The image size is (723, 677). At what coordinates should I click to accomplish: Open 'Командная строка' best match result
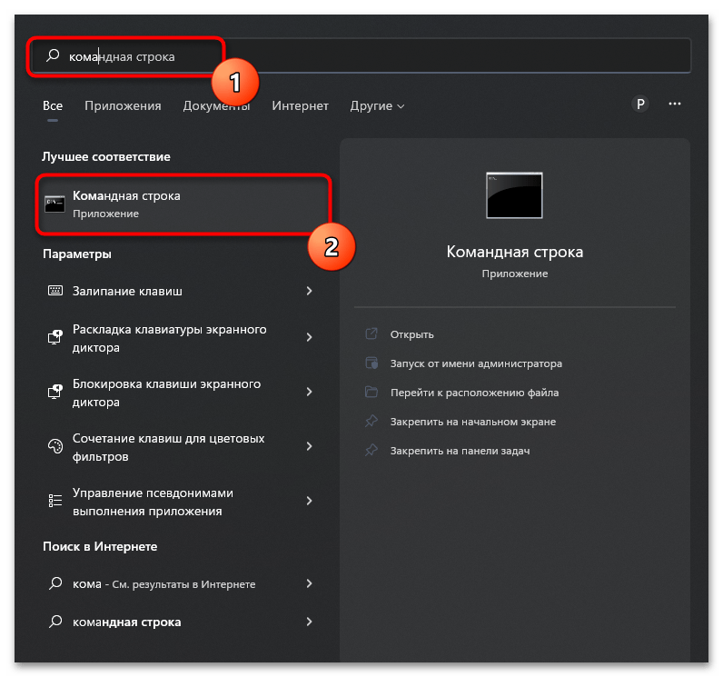[x=183, y=204]
